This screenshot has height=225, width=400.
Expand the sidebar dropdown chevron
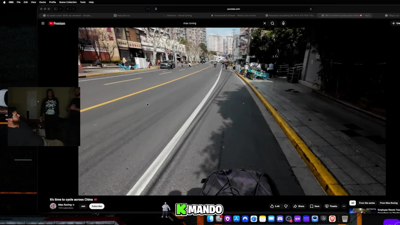[x=60, y=9]
